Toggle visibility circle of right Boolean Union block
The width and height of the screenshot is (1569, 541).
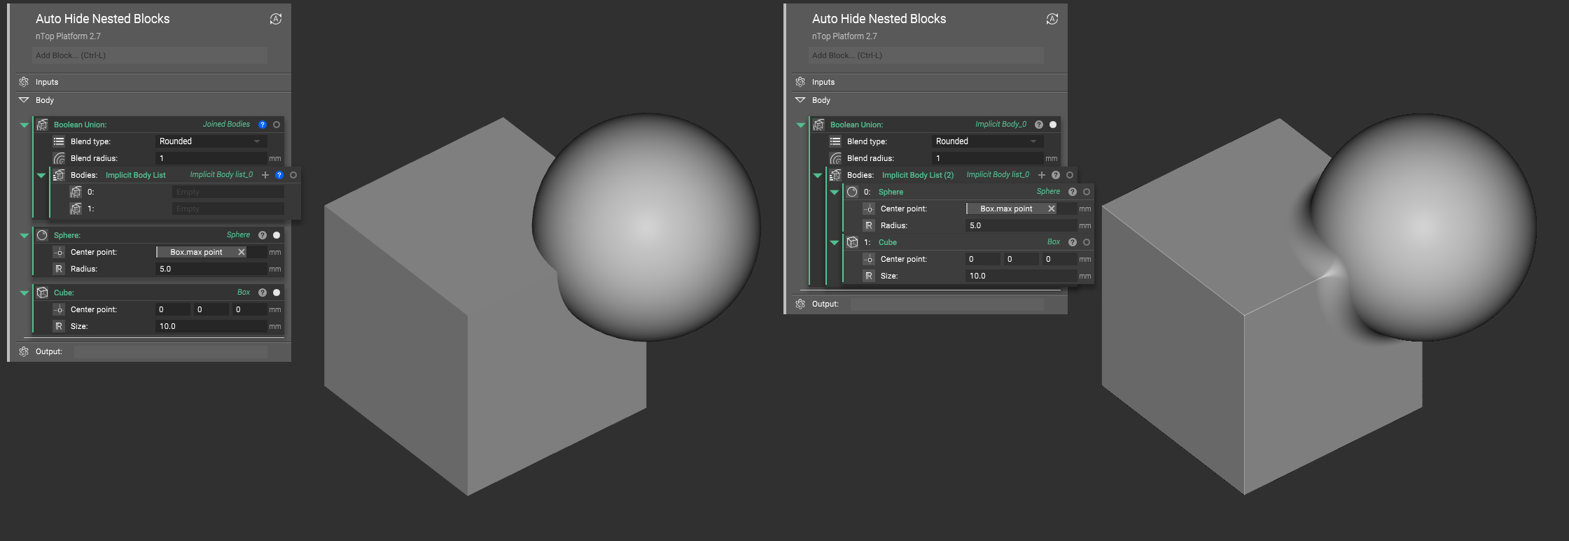(x=1053, y=125)
